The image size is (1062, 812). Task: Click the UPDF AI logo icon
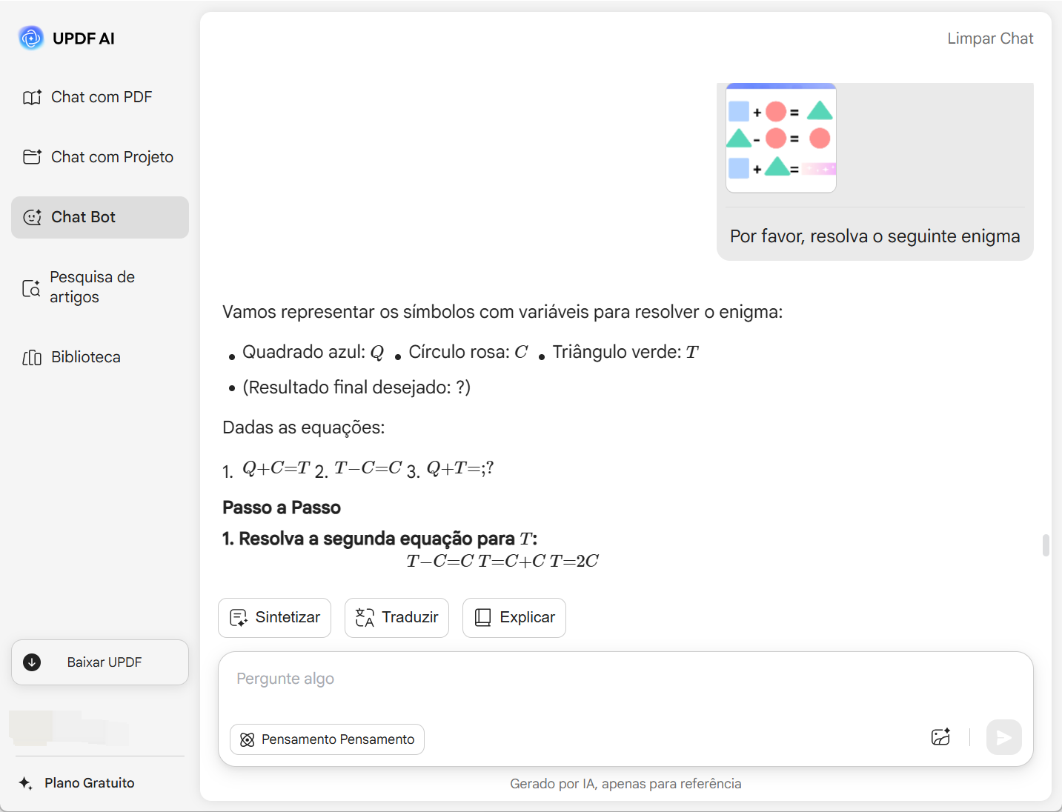coord(31,38)
